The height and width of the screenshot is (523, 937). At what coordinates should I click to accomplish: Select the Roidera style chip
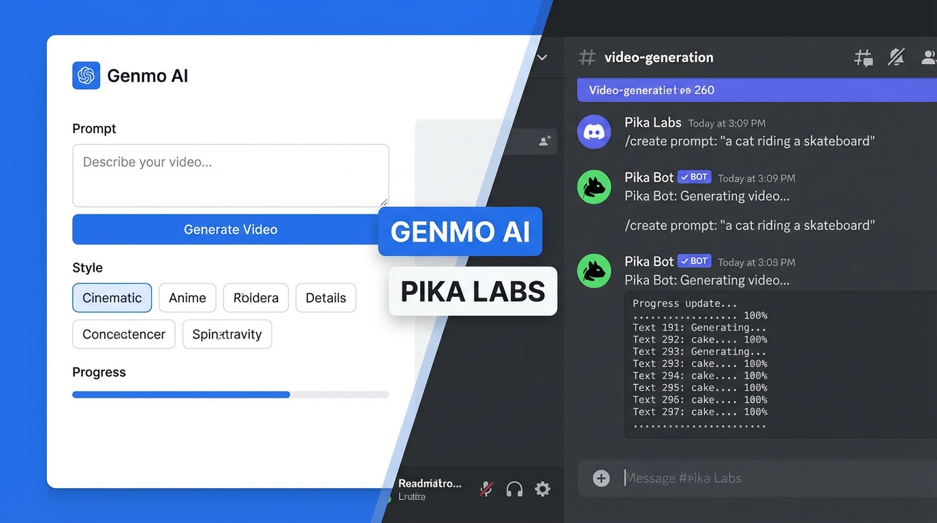(x=255, y=298)
